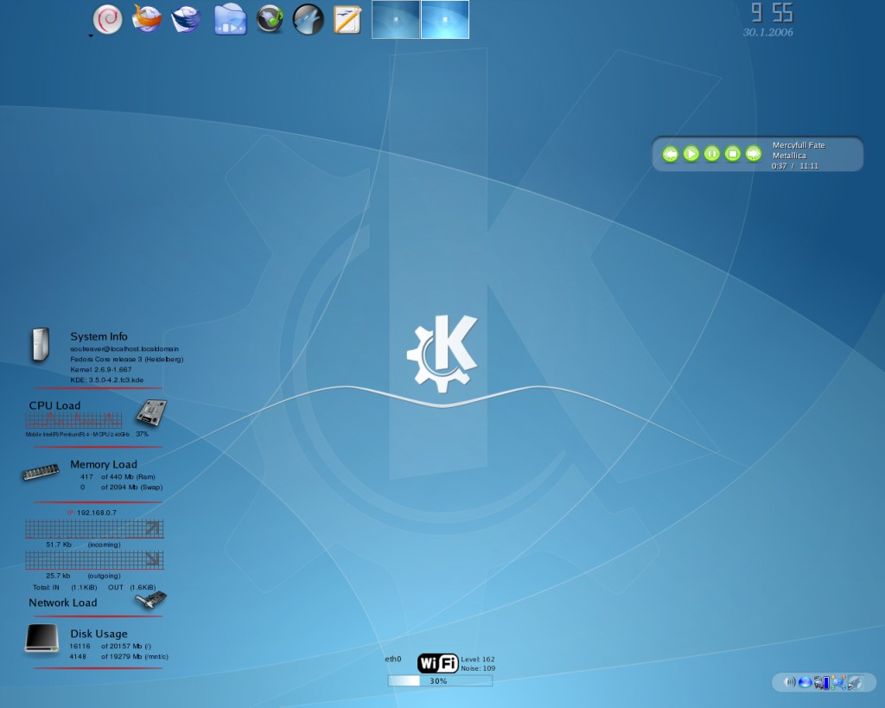Click the user and hostname line
The image size is (885, 708).
124,349
